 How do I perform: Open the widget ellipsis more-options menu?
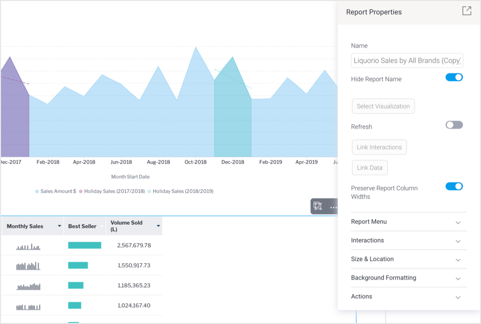click(x=333, y=207)
